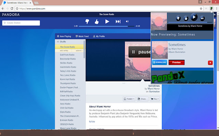Image resolution: width=219 pixels, height=136 pixels.
Task: Open the Publish dropdown
Action: point(129,99)
